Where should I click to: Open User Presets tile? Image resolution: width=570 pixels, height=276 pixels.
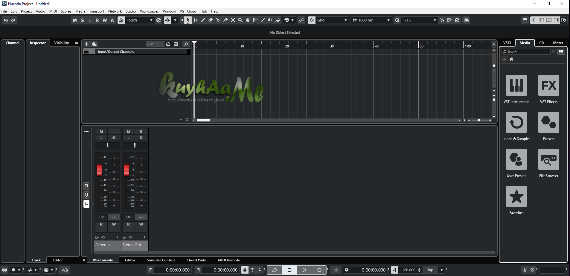pos(516,159)
